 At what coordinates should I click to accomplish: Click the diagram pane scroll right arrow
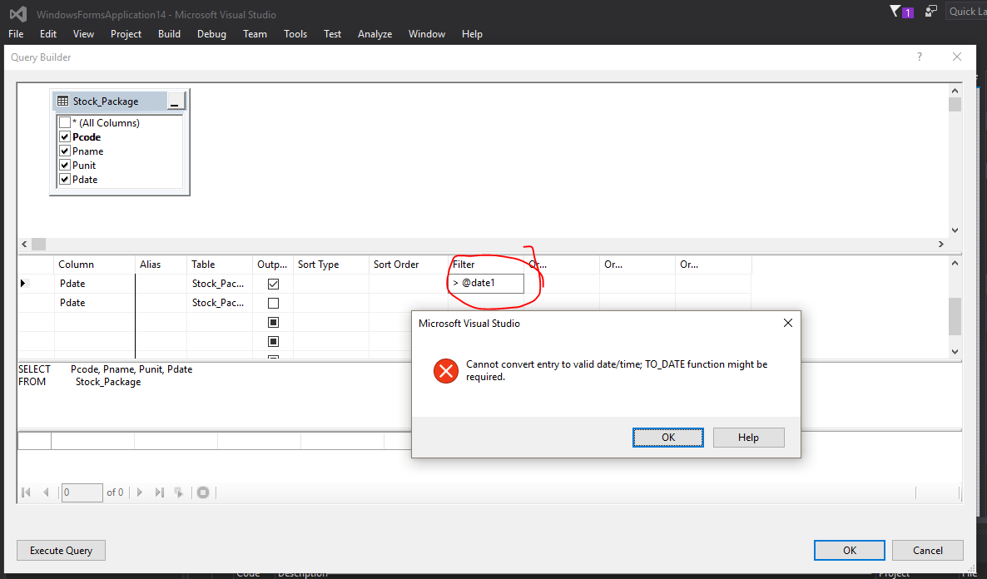coord(941,245)
